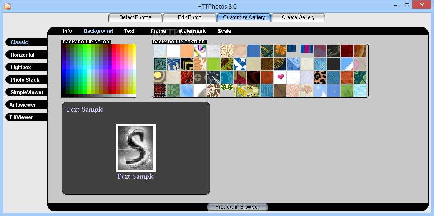Choose the blue circuit pattern texture
The width and height of the screenshot is (434, 216).
click(267, 91)
